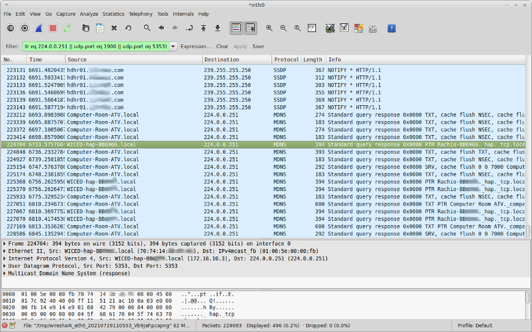
Task: Open coloring rules icon
Action: 359,28
